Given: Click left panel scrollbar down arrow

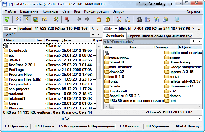Looking at the screenshot, I should tap(99, 106).
